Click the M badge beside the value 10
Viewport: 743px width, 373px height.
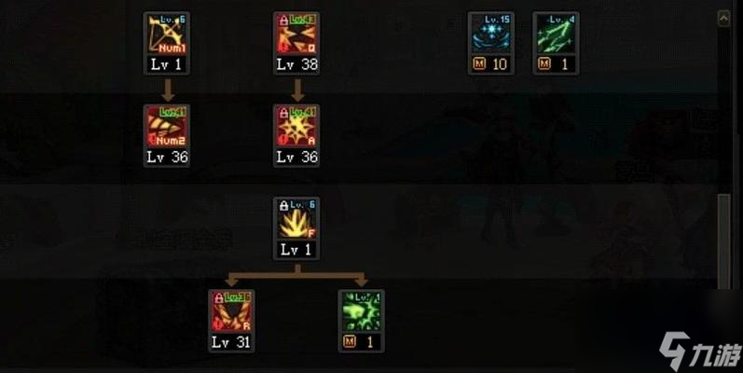pos(479,63)
